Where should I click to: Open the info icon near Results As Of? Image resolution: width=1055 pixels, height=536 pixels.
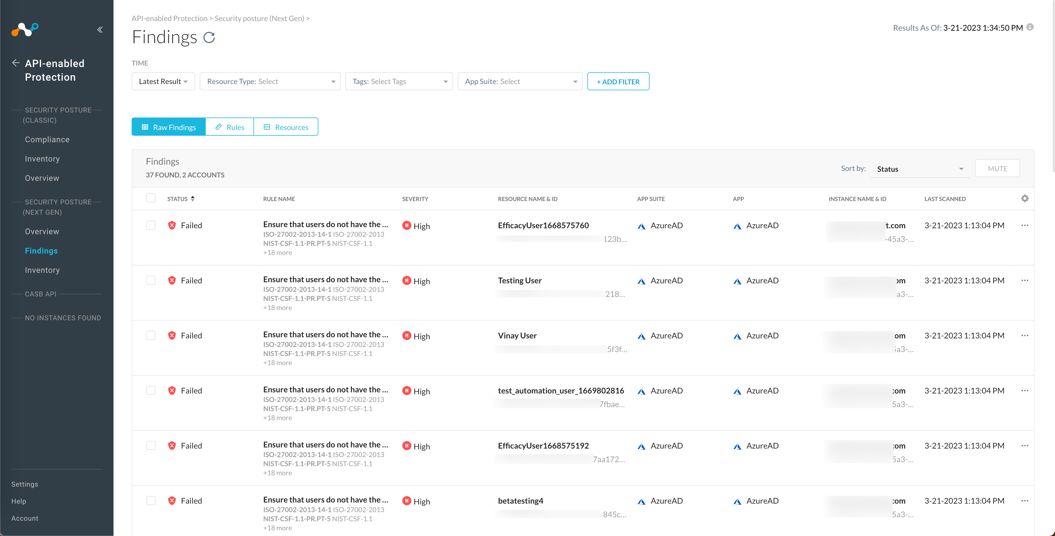1030,27
